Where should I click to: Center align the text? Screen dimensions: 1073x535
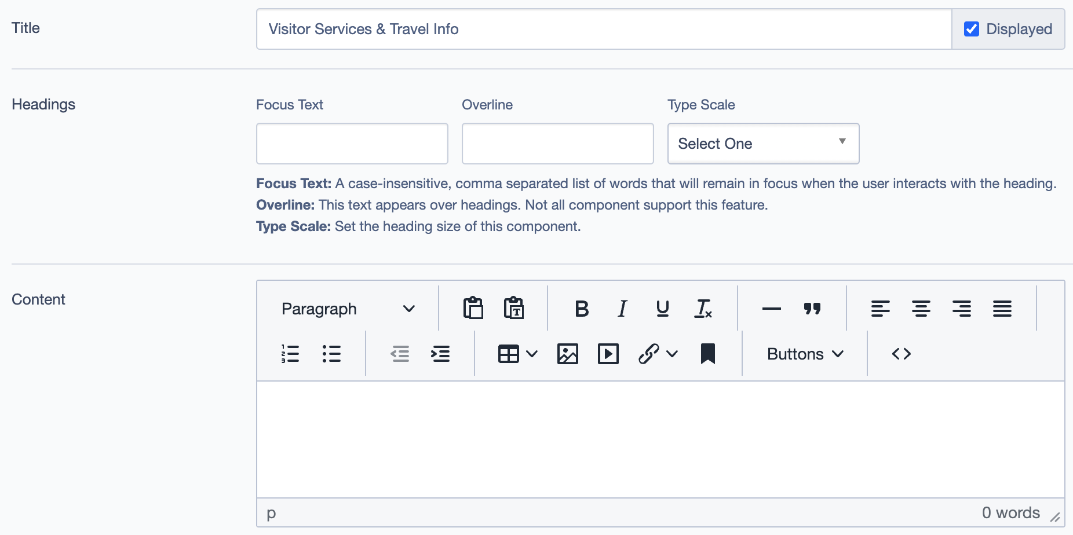[921, 309]
